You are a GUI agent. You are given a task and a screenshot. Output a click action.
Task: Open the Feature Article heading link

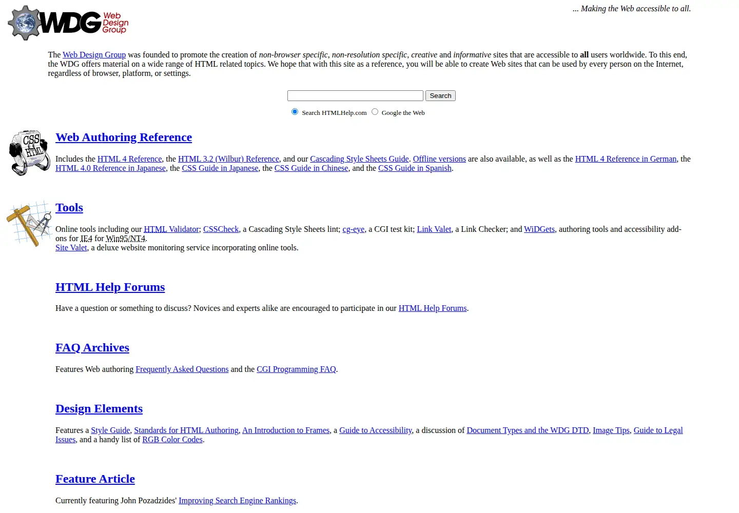95,479
